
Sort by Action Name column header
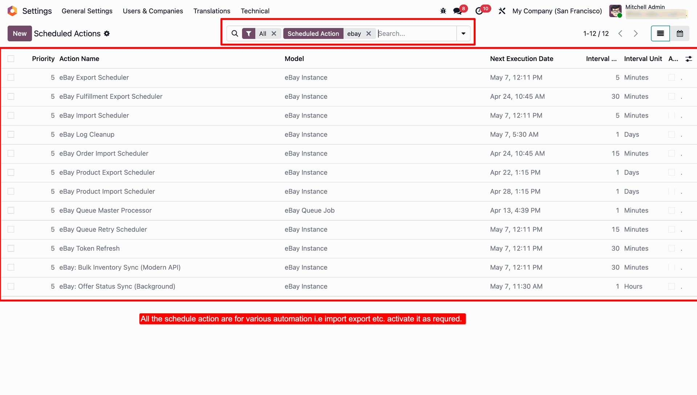click(x=79, y=59)
